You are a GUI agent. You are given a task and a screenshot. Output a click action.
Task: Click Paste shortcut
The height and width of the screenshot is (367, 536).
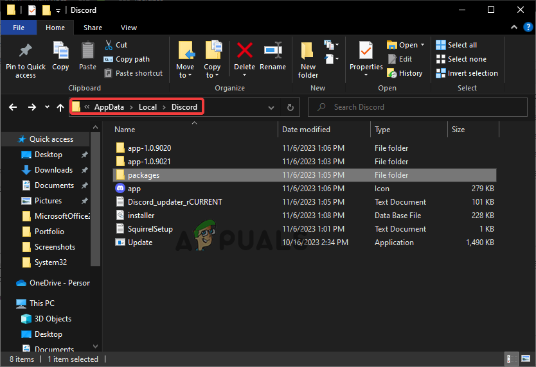(134, 73)
